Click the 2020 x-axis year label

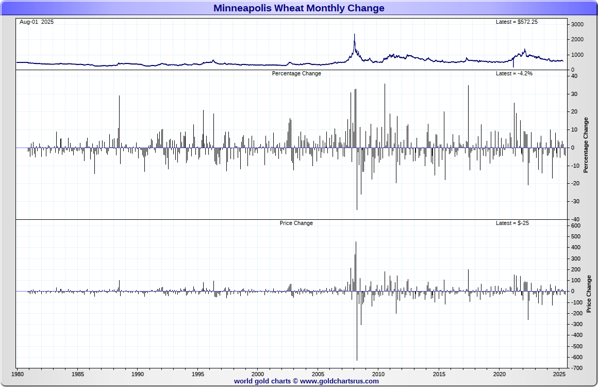click(x=499, y=374)
